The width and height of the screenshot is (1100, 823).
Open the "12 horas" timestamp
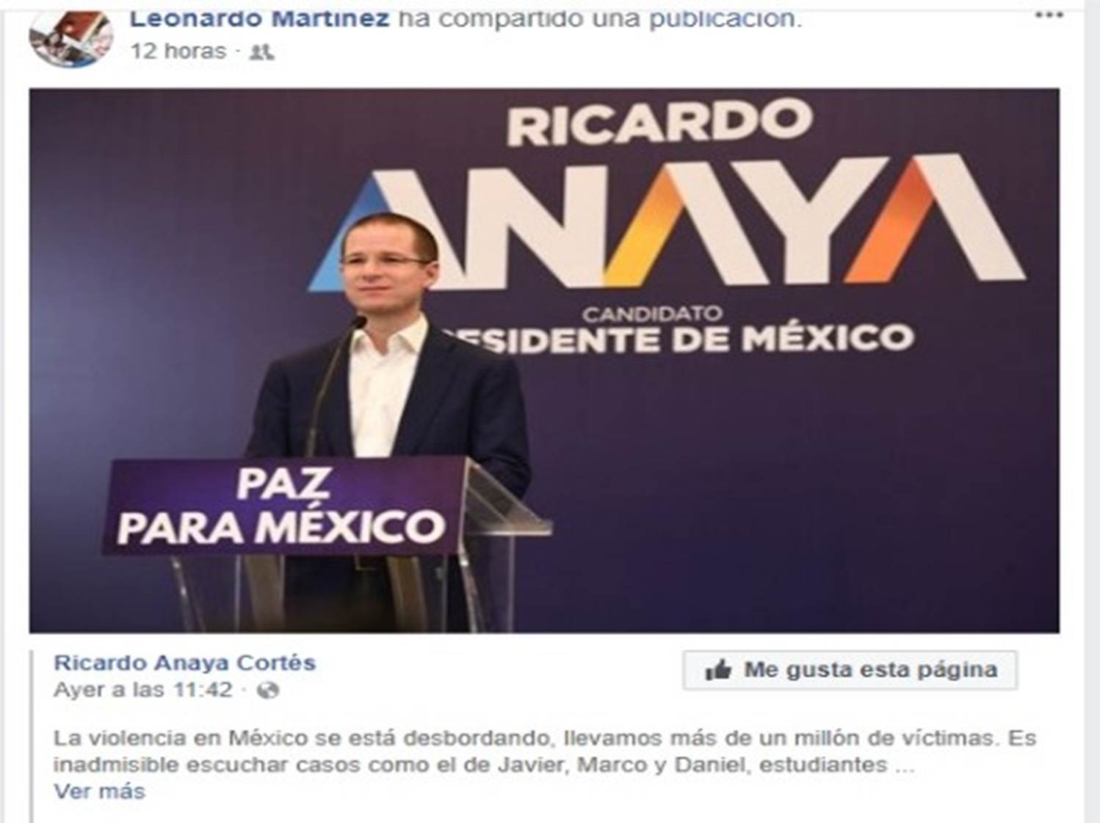tap(178, 51)
